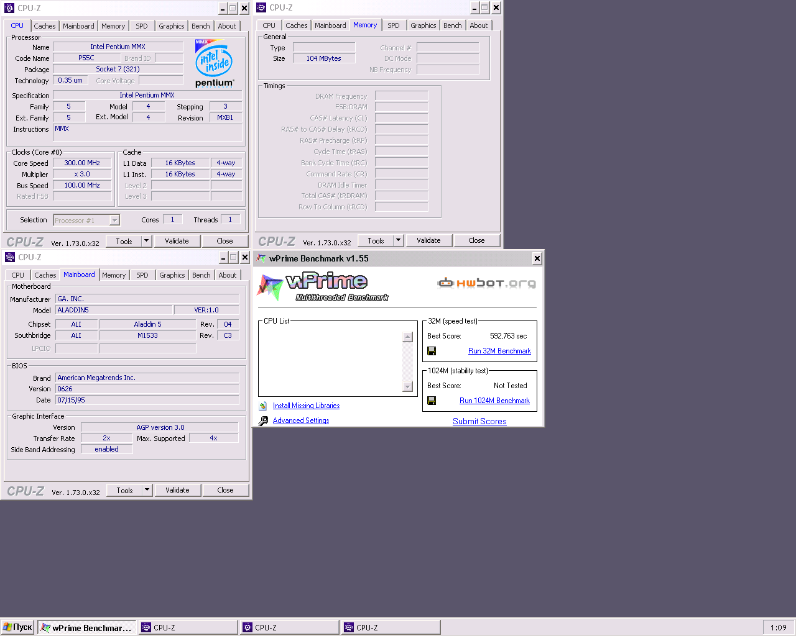Click the Package value Socket 7 (321)
This screenshot has width=796, height=636.
[118, 69]
